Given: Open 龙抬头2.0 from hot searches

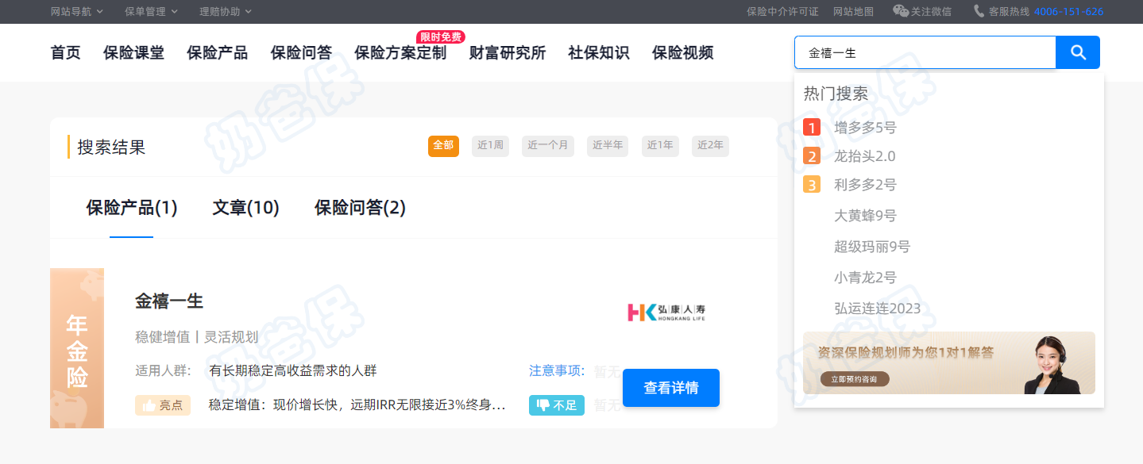Looking at the screenshot, I should 864,156.
